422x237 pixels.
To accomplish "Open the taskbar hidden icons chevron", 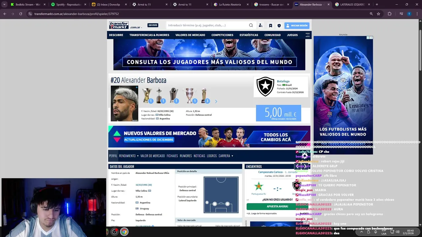I will click(361, 232).
